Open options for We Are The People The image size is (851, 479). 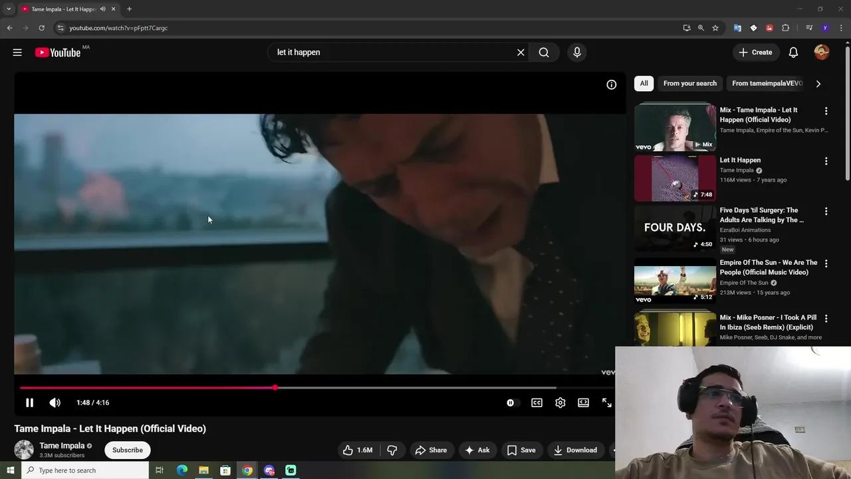pyautogui.click(x=826, y=263)
